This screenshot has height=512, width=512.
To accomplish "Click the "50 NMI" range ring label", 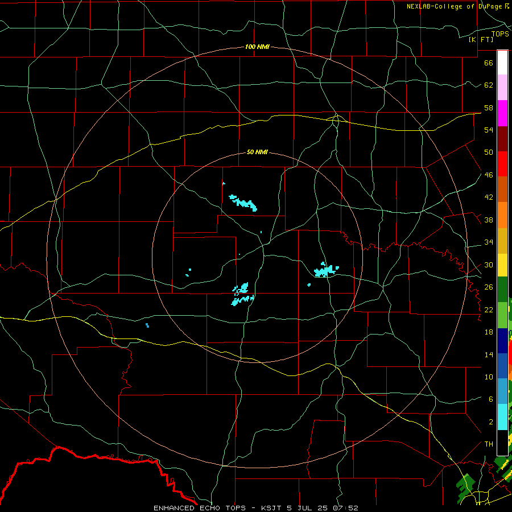I will [x=257, y=152].
